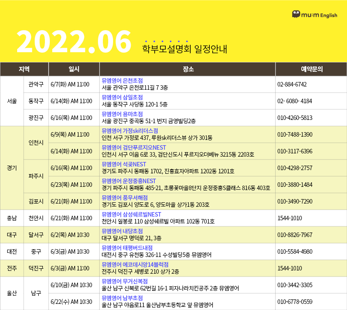
Task: Select the 울산 region cell
Action: (12, 293)
